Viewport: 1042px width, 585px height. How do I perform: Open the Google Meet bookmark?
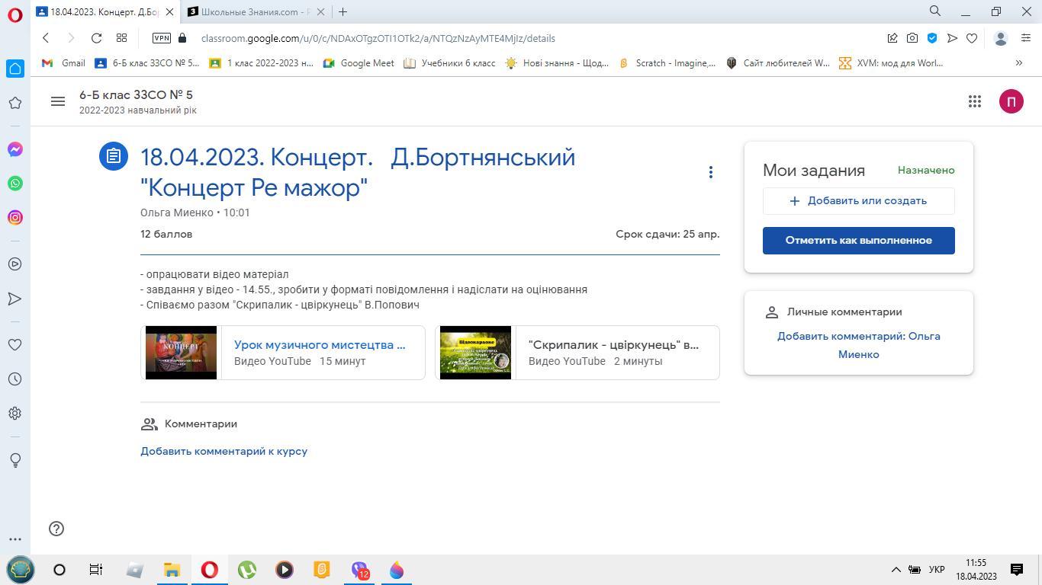(x=359, y=63)
